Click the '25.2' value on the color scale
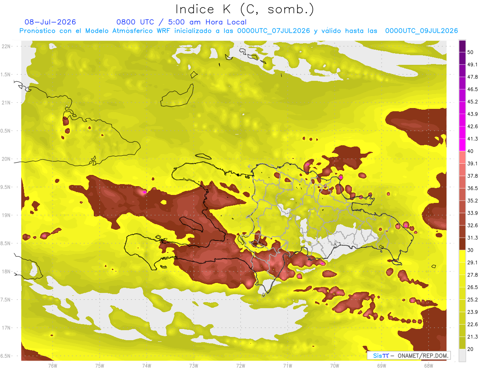 (x=473, y=300)
